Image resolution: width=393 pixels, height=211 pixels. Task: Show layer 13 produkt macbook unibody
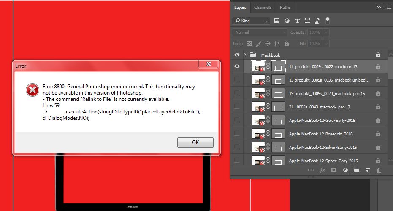(x=236, y=80)
